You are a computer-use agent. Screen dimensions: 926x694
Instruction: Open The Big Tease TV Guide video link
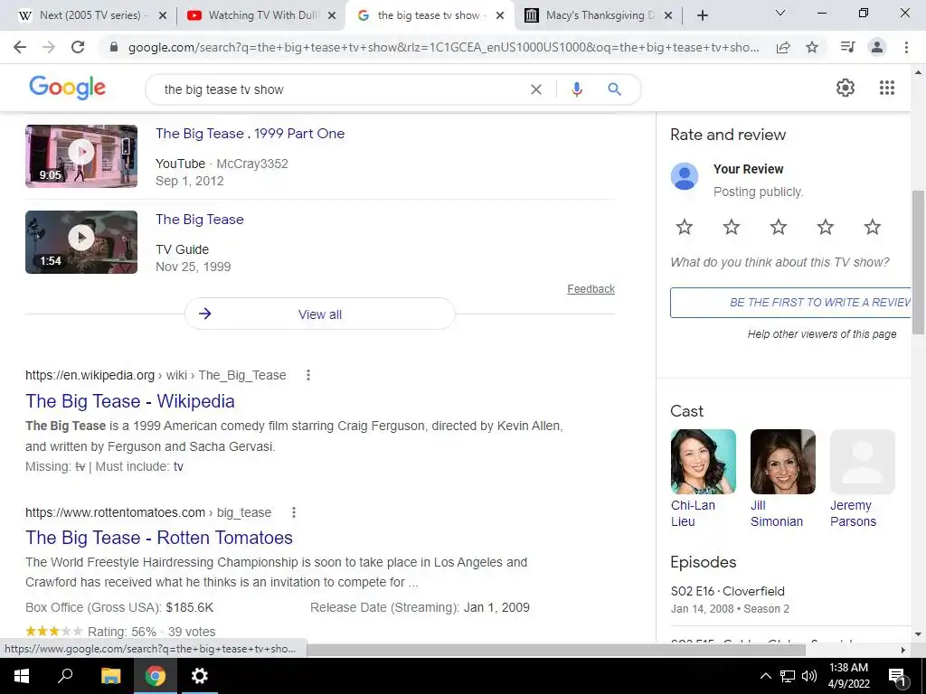point(200,220)
